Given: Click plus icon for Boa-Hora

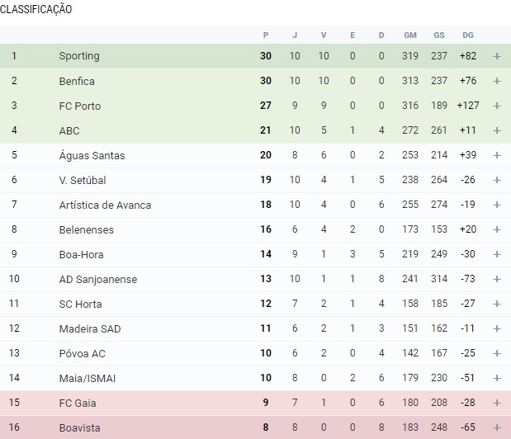Looking at the screenshot, I should point(497,254).
